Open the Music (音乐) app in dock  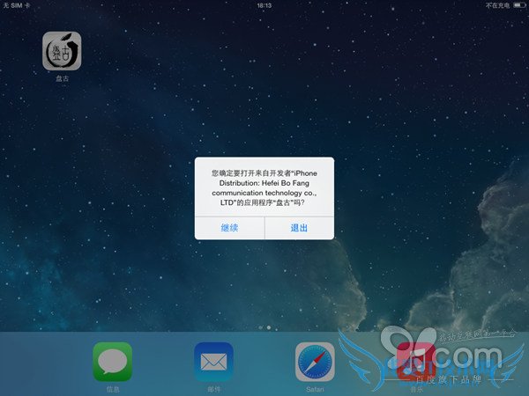point(416,362)
